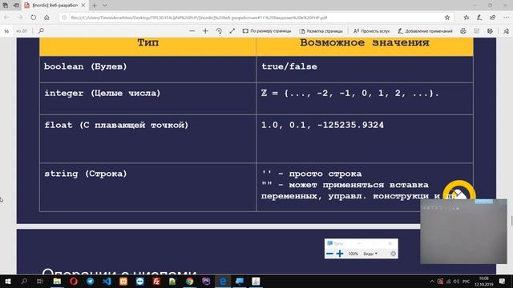This screenshot has width=513, height=288.
Task: Click 'Добавление примечаний' add notes button
Action: [425, 31]
